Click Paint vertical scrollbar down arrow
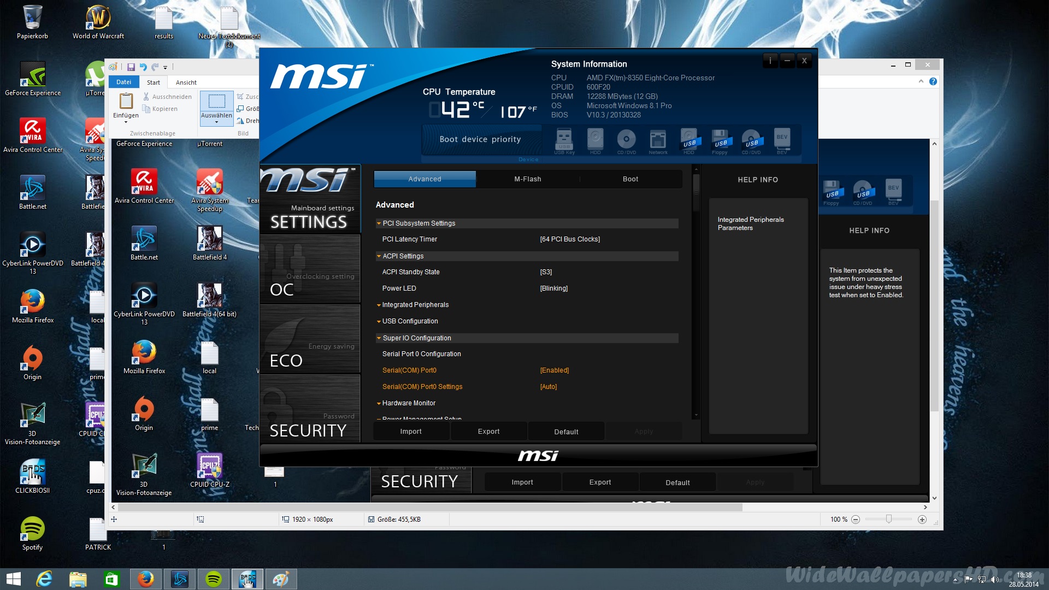 934,498
